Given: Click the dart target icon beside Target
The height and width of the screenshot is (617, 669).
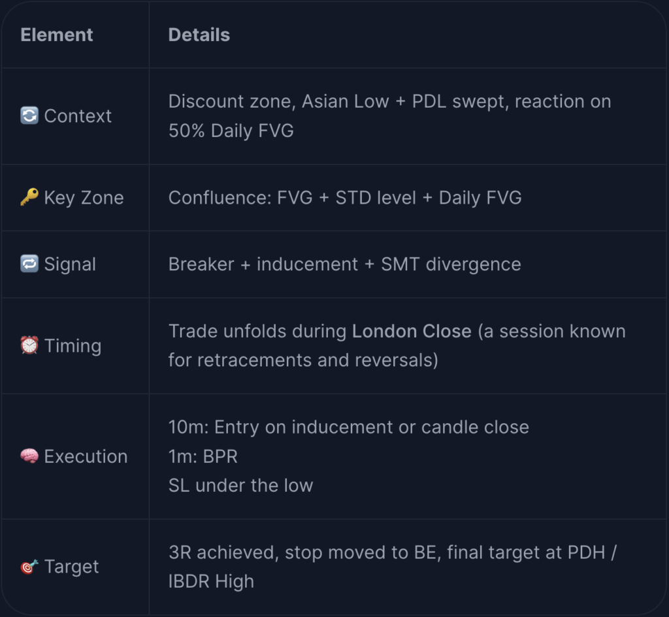Looking at the screenshot, I should (x=29, y=567).
